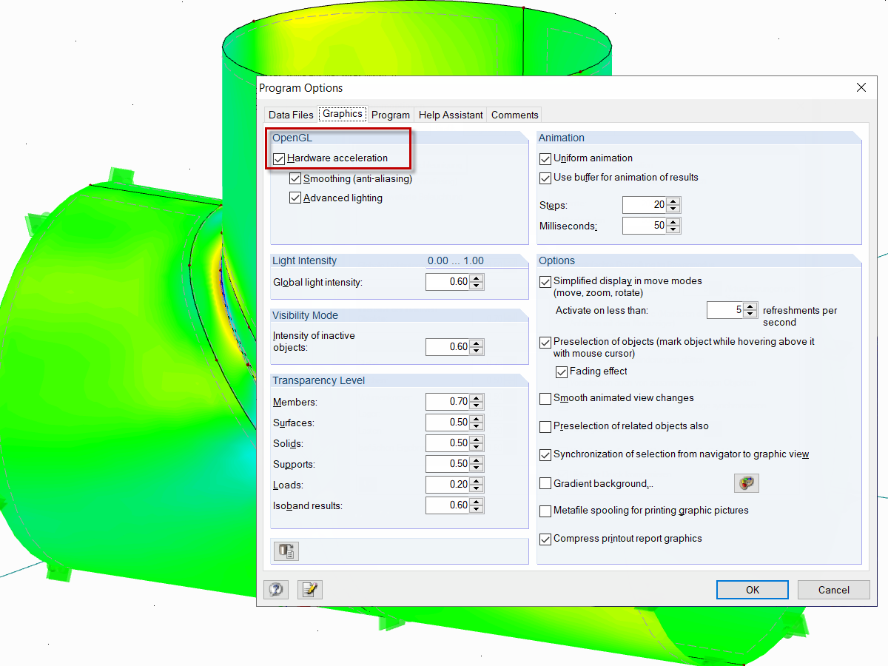Check Preselection of related objects also
The height and width of the screenshot is (666, 888).
[545, 426]
